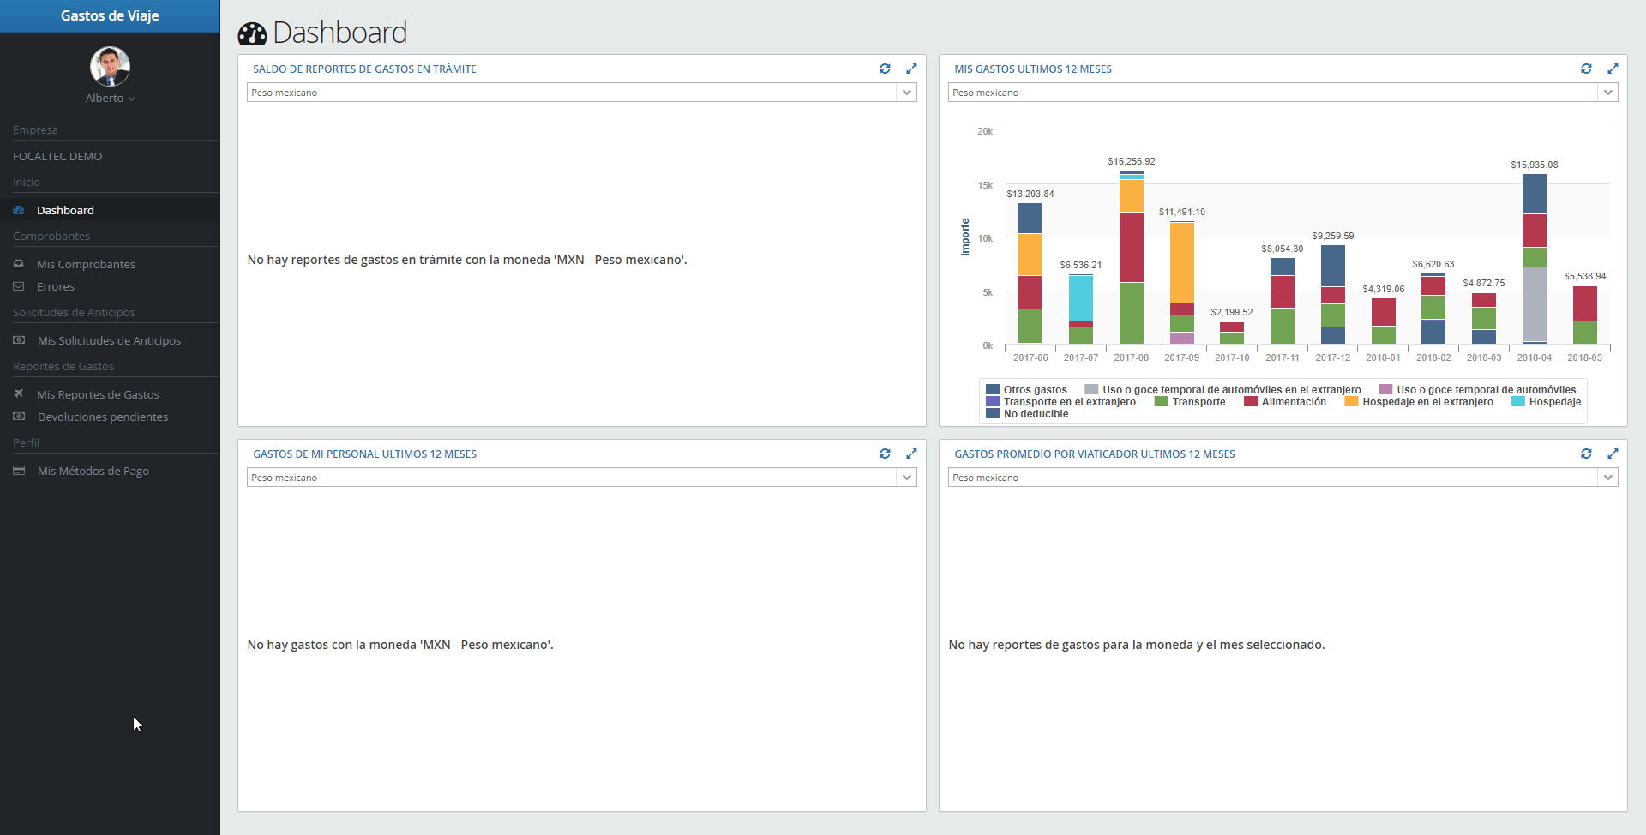
Task: Click the gray automóviles segment for 2018-04
Action: tap(1535, 304)
